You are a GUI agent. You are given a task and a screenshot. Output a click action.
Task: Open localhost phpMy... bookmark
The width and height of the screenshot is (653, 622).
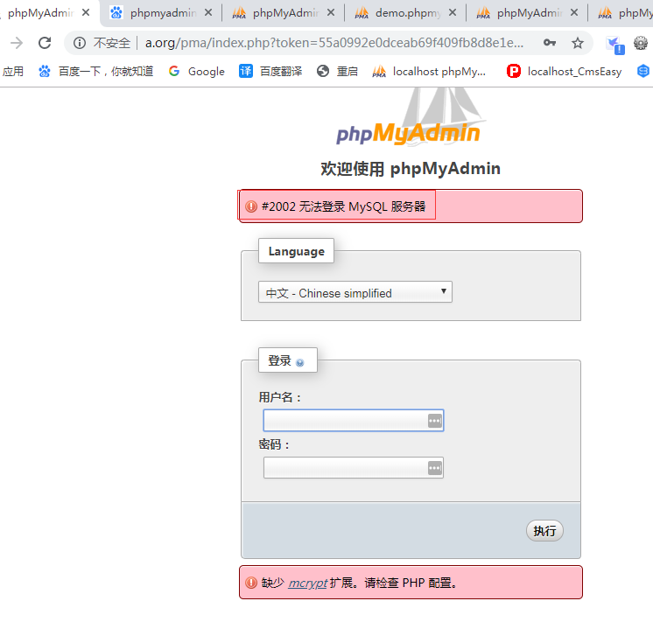(x=429, y=72)
